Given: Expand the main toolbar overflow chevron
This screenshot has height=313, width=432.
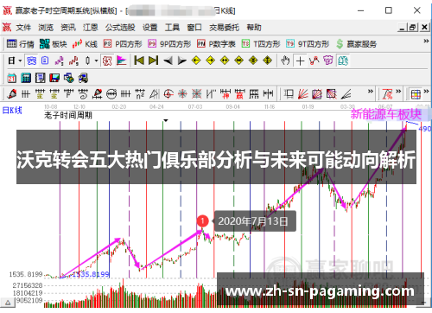Looking at the screenshot, I should point(426,42).
